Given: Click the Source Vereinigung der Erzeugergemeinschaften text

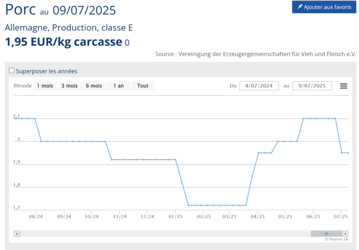Looking at the screenshot, I should point(256,54).
